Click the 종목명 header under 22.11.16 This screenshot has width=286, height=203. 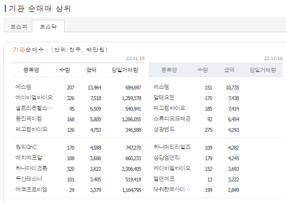point(169,70)
